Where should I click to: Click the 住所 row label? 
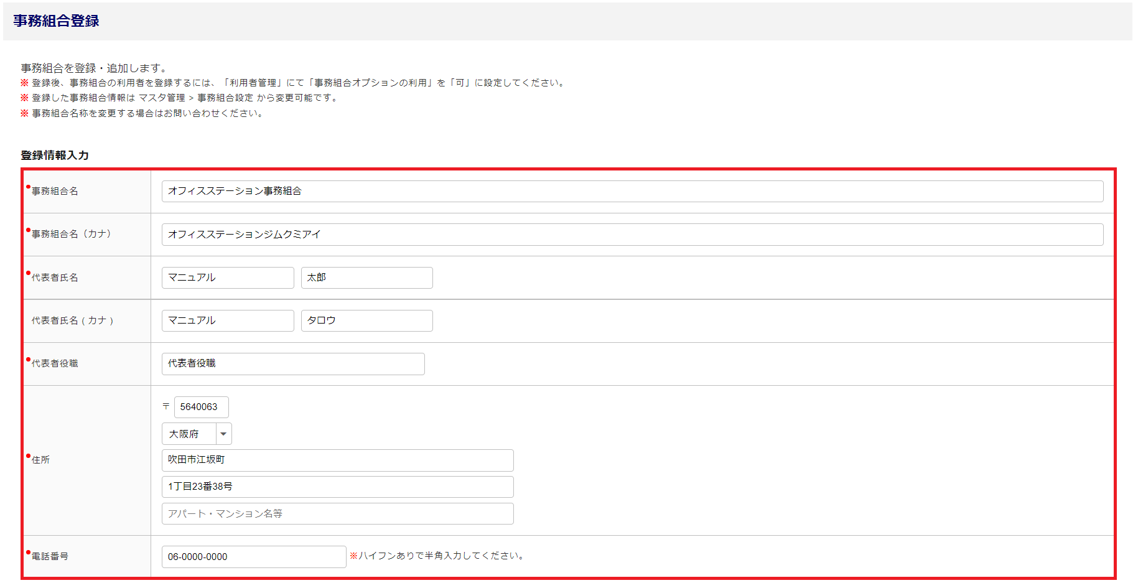(x=40, y=460)
